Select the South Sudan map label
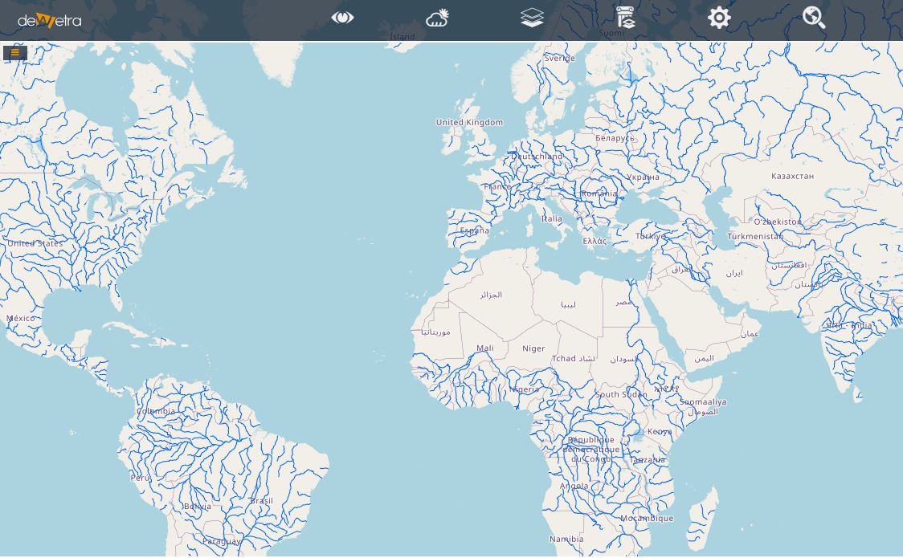The height and width of the screenshot is (558, 903). 621,394
